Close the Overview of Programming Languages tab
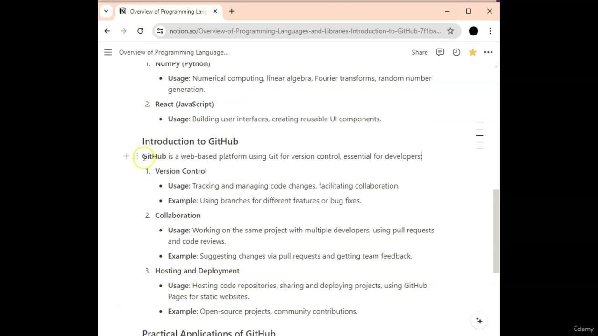 coord(215,11)
